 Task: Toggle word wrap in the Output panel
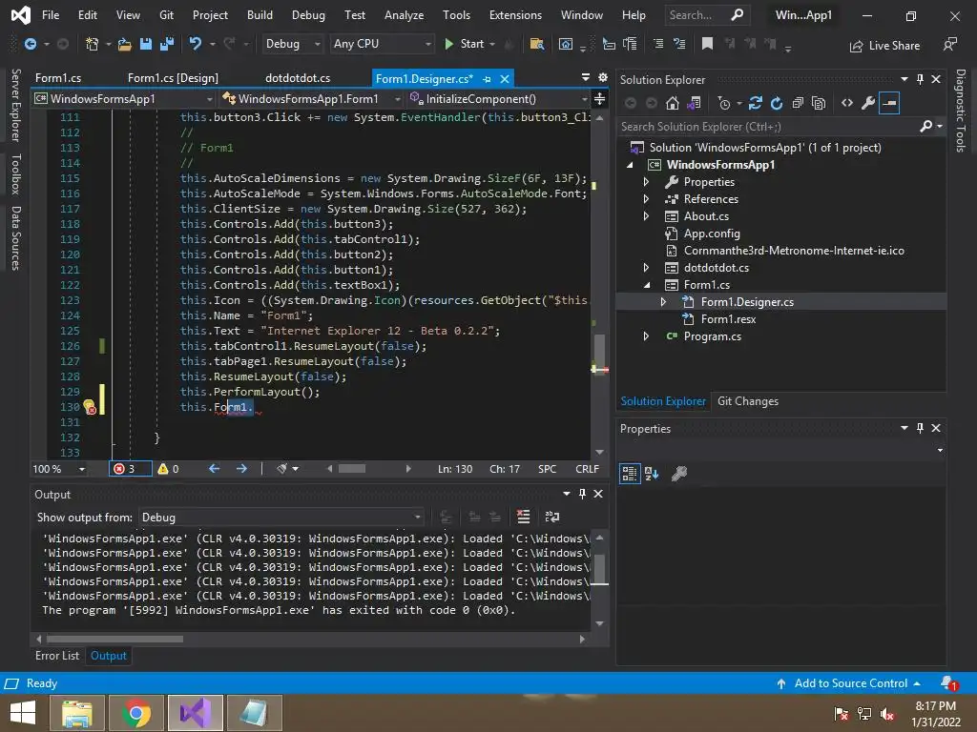pos(551,517)
